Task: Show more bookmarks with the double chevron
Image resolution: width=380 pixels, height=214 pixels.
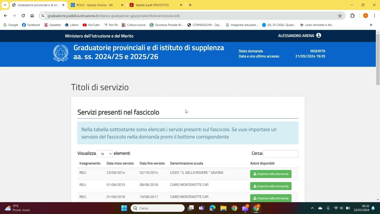Action: (x=371, y=25)
